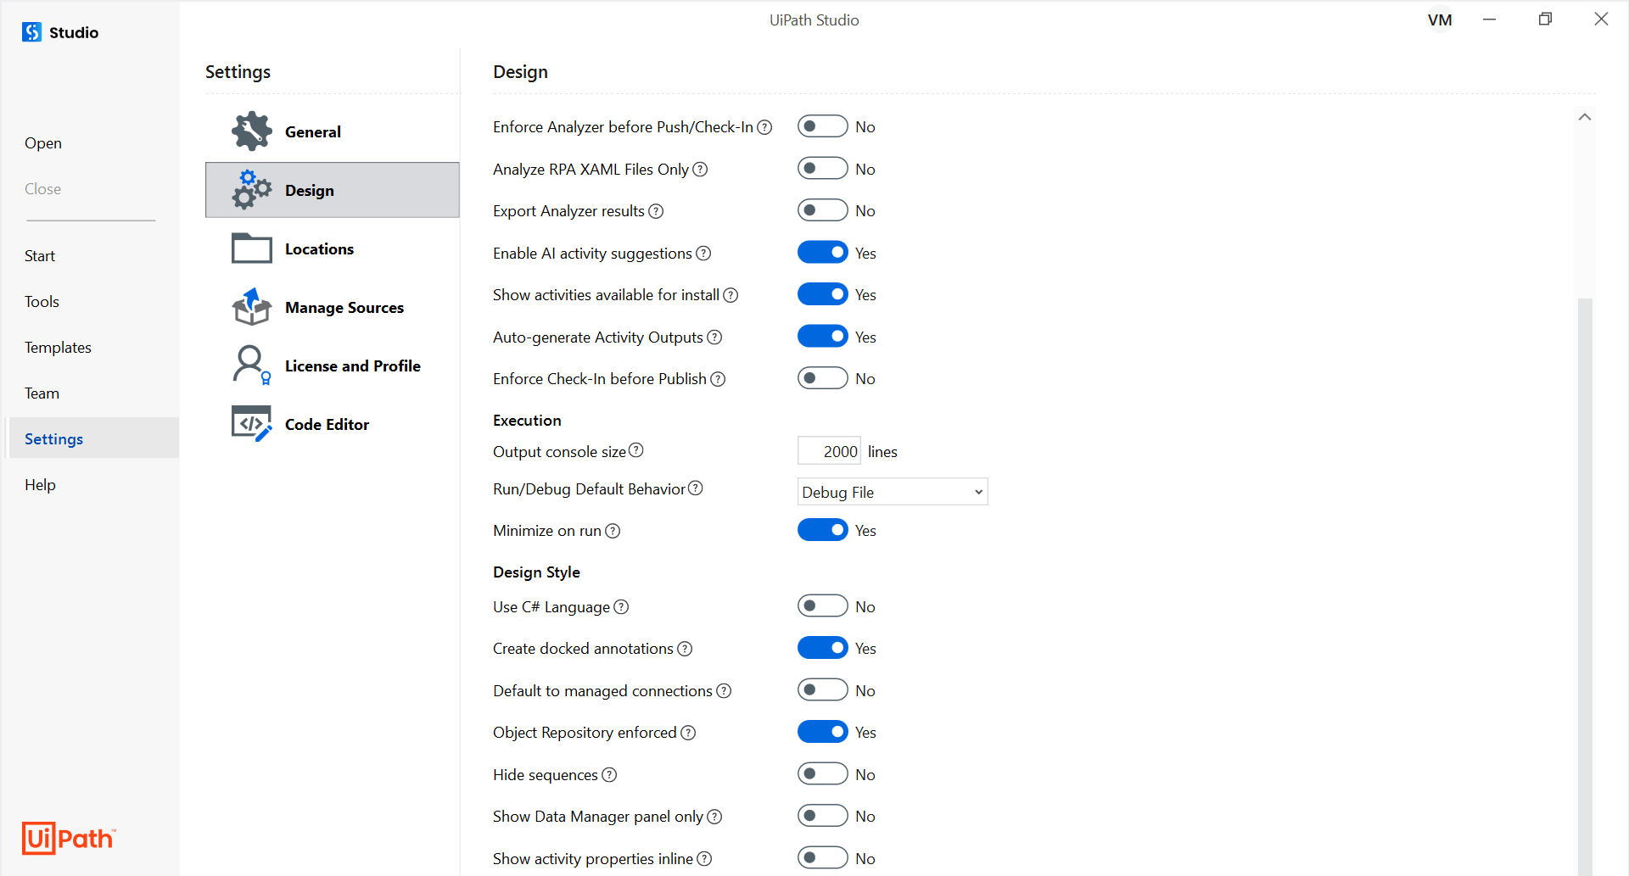Enable the Hide sequences switch
This screenshot has width=1629, height=876.
[822, 774]
